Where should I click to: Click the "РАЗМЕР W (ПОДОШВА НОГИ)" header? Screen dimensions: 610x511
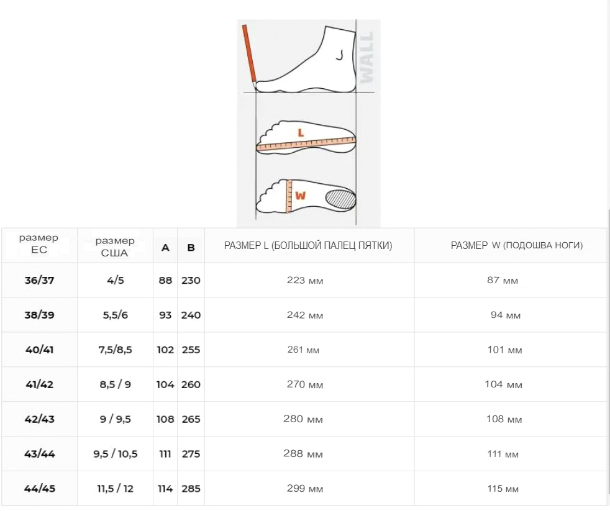tap(517, 246)
